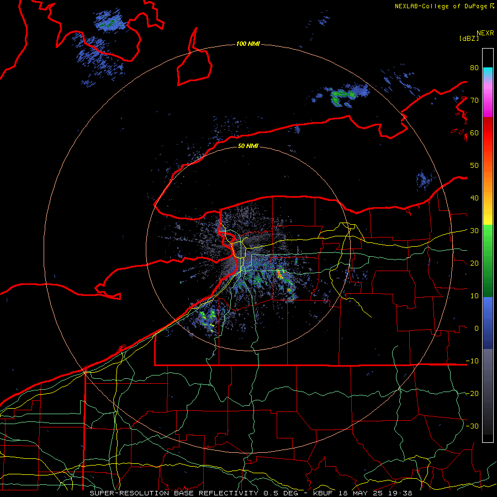
Task: Select the -20 value on dBZ scale
Action: click(472, 393)
